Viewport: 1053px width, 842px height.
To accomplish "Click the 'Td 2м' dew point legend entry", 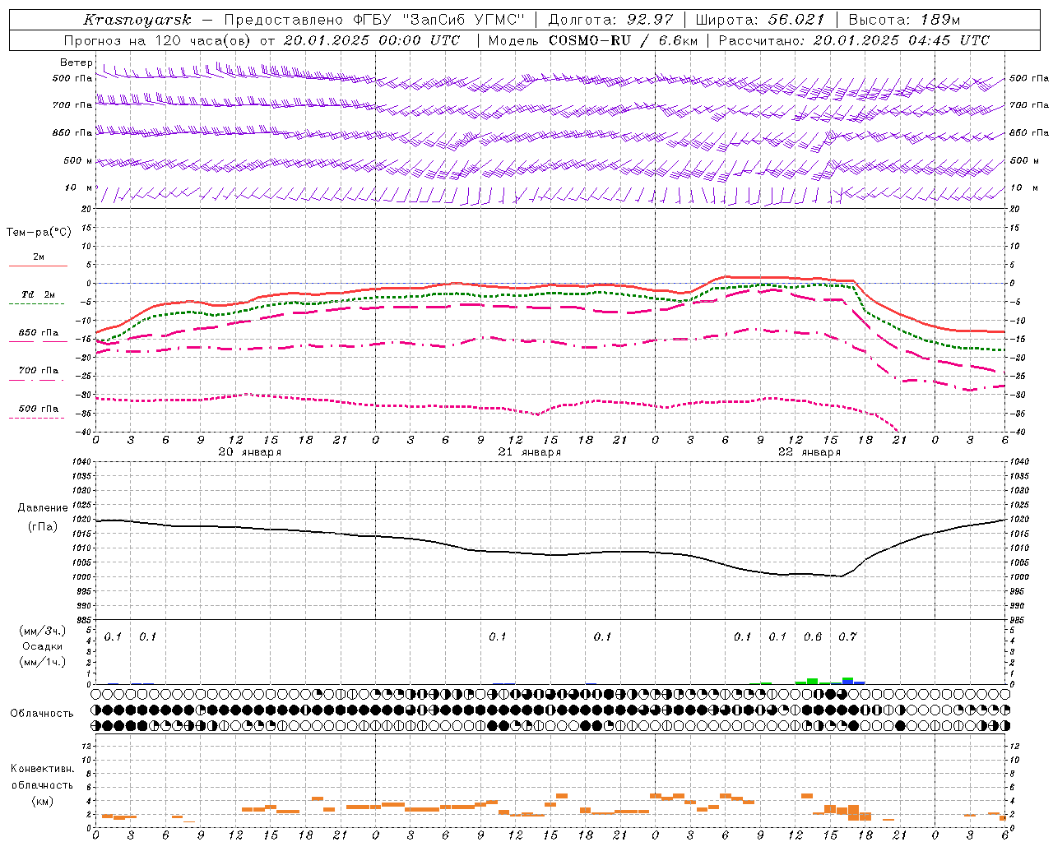I will click(x=38, y=294).
